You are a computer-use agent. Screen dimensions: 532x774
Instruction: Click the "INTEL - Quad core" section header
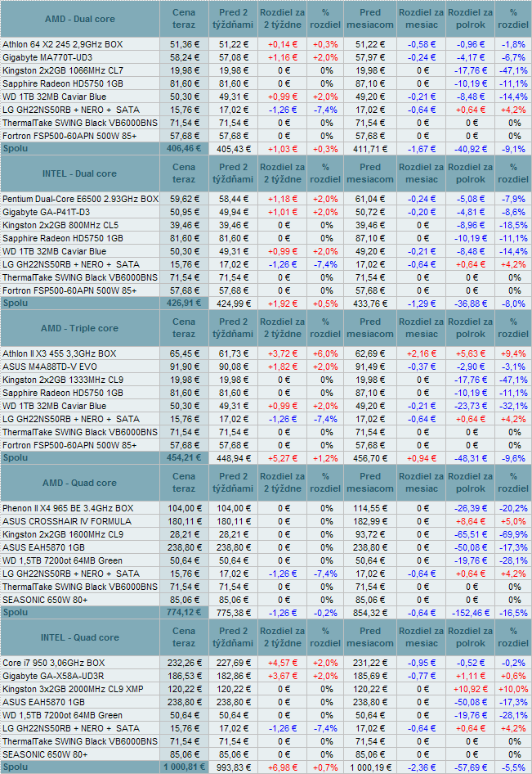point(80,637)
